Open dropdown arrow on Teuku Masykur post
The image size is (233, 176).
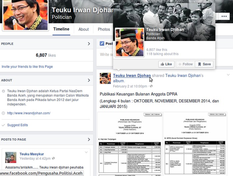click(86, 152)
